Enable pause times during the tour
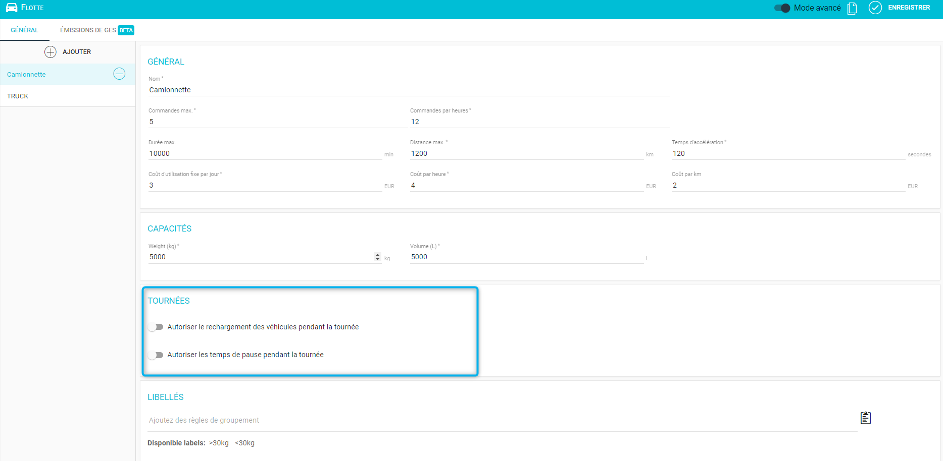 (156, 355)
